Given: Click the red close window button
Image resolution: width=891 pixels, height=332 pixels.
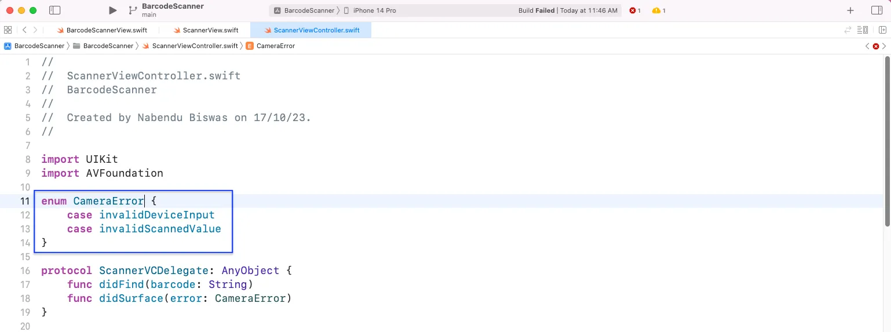Looking at the screenshot, I should tap(10, 10).
